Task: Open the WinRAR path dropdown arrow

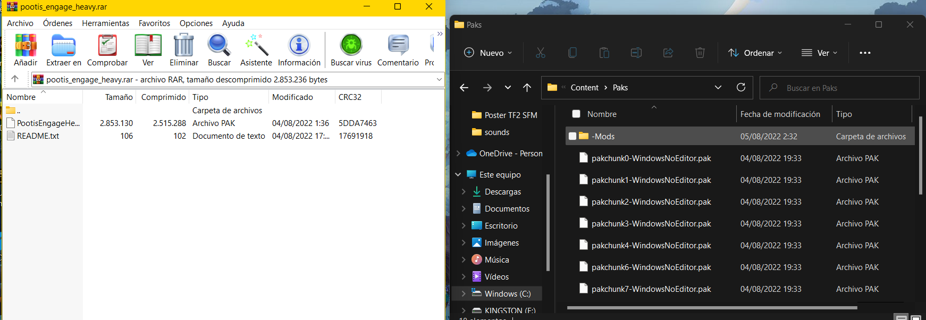Action: coord(439,79)
